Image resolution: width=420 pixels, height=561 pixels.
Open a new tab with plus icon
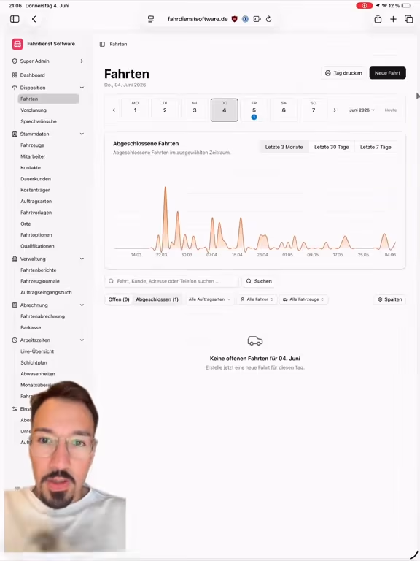393,19
